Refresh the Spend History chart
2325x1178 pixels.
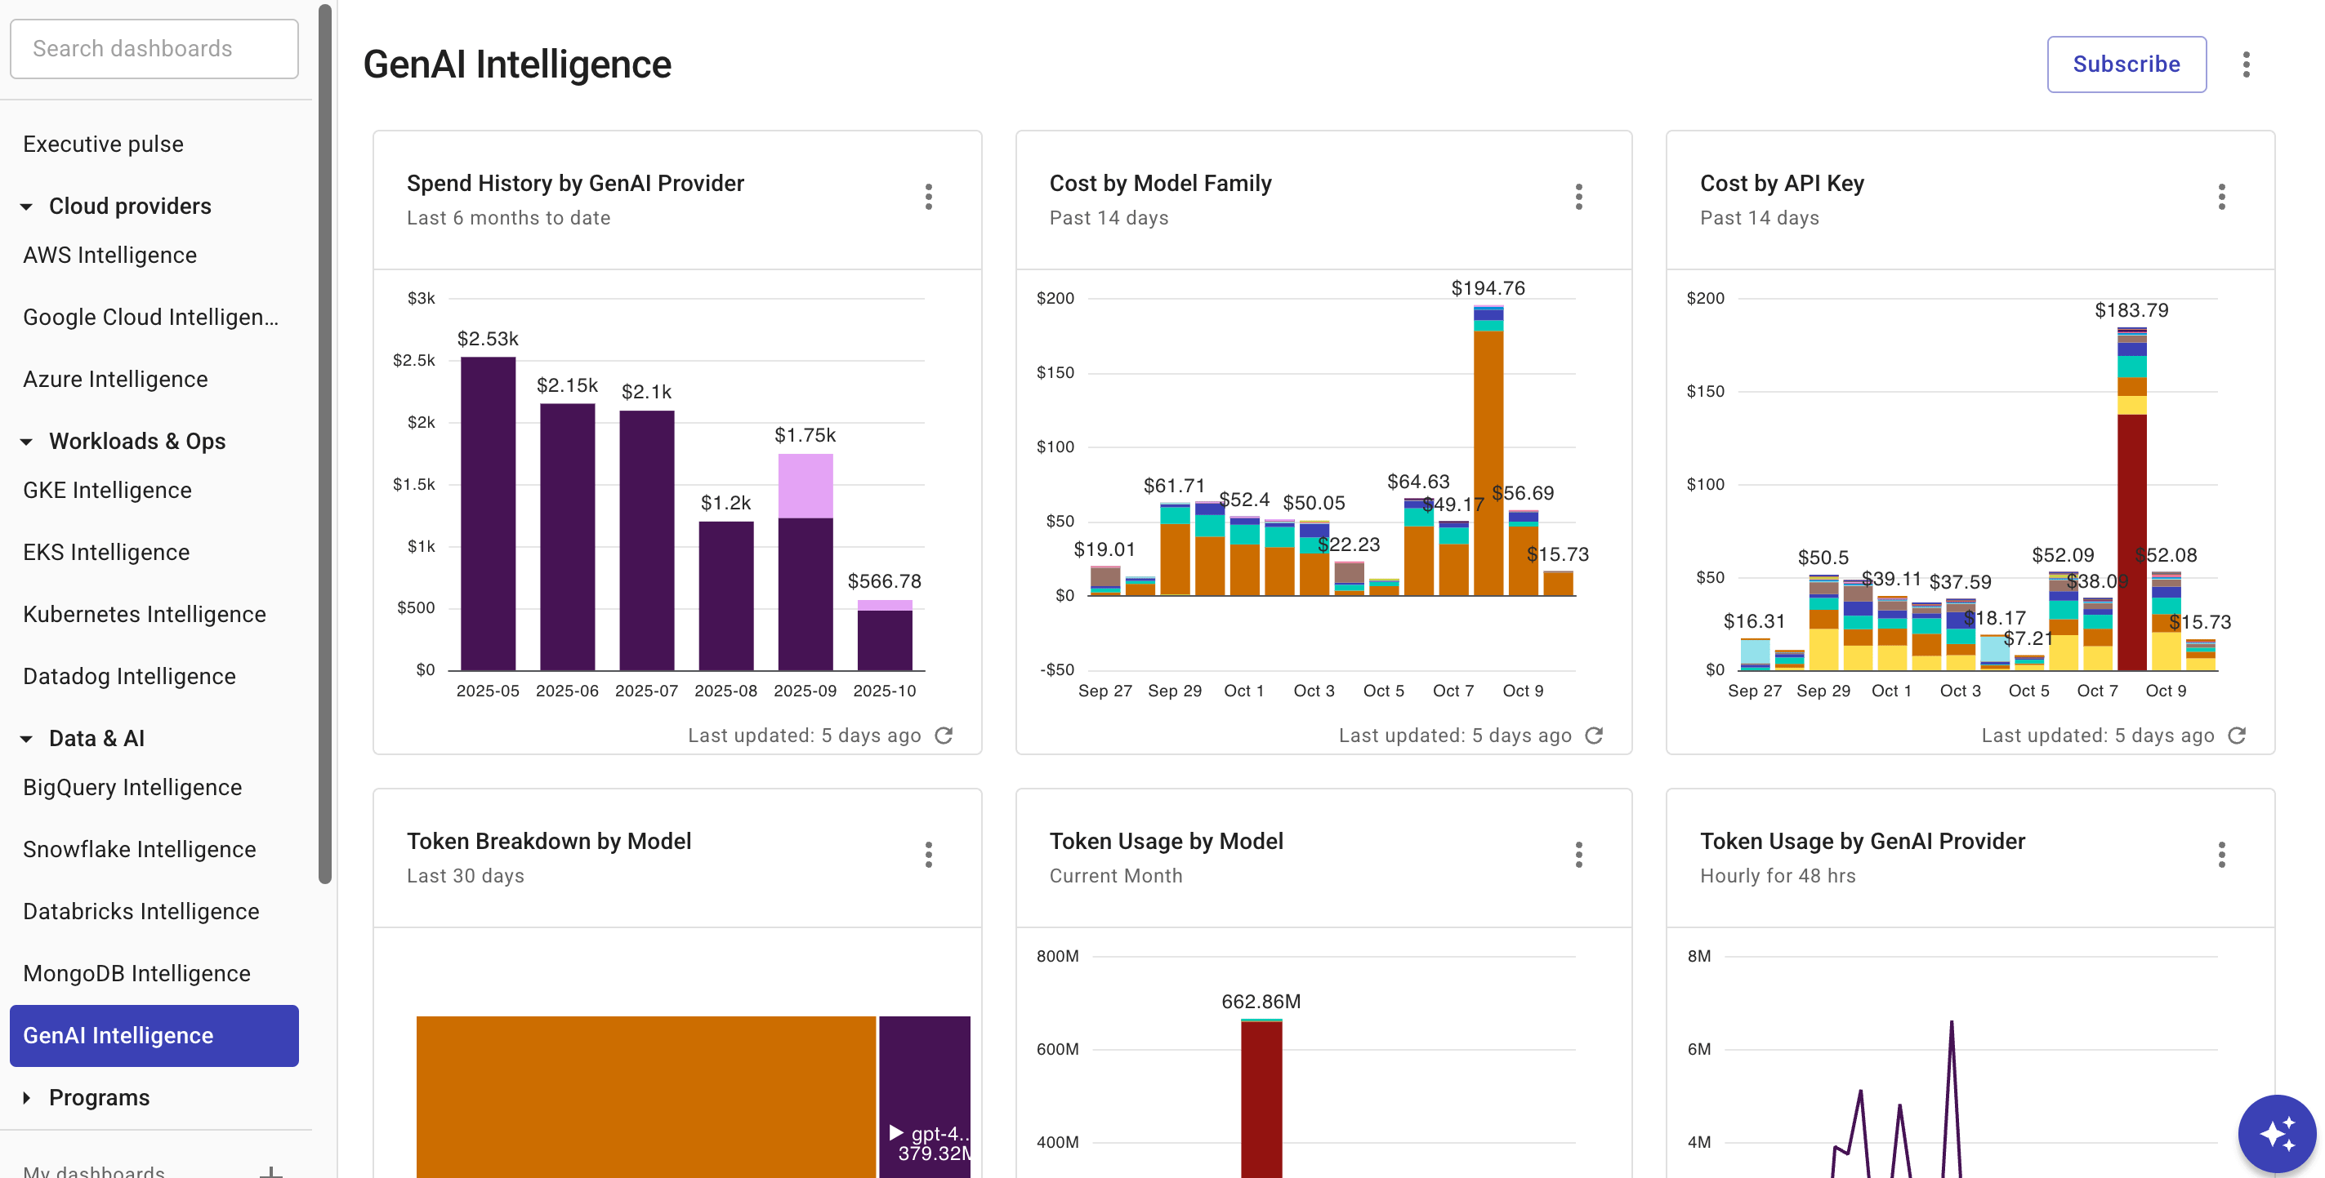(944, 735)
